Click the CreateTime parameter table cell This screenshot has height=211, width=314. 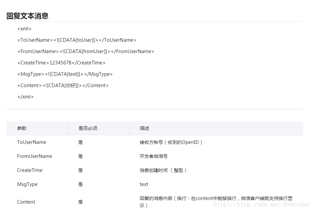click(30, 170)
